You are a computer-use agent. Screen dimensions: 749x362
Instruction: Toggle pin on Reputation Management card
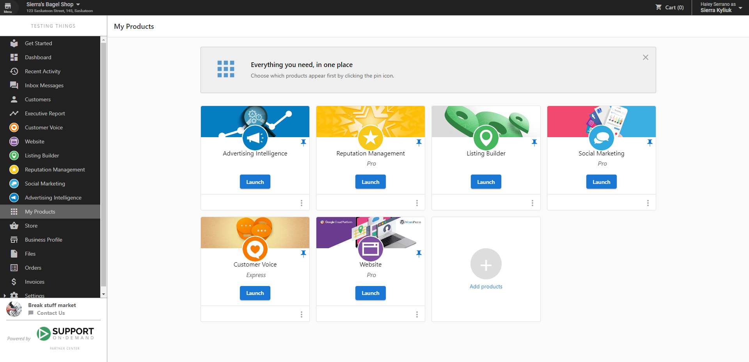pyautogui.click(x=419, y=143)
